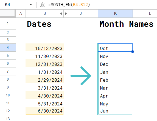This screenshot has width=157, height=121.
Task: Select the Nov cell
Action: click(115, 55)
